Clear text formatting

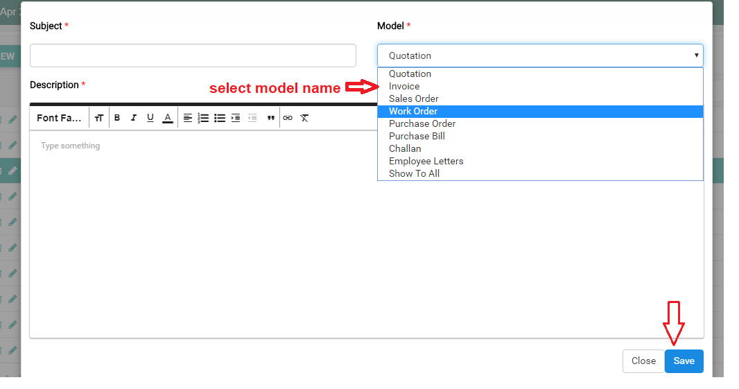pyautogui.click(x=304, y=118)
